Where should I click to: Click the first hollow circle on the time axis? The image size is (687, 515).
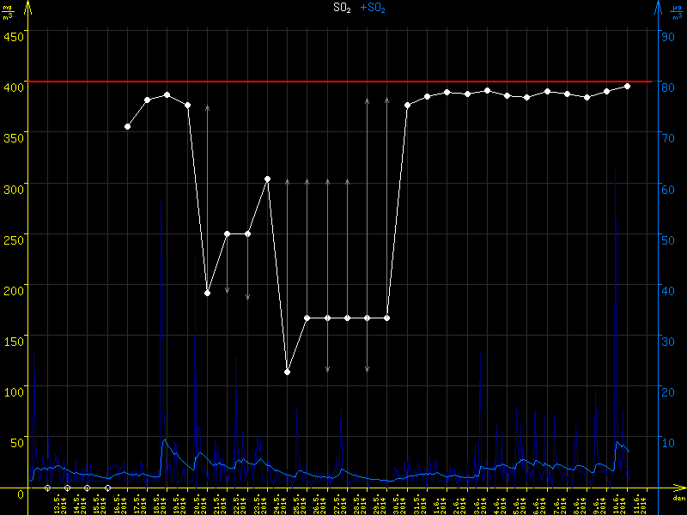point(47,488)
